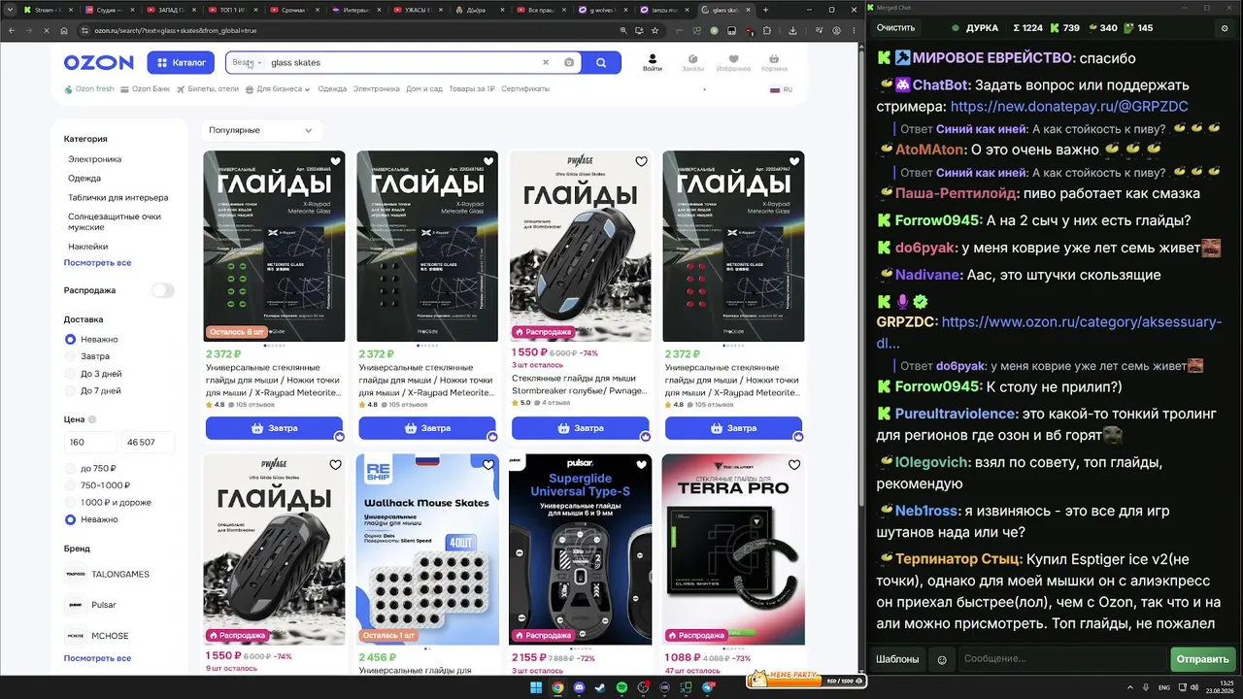Favorite the Wallhack Mouse Skates product

[x=488, y=465]
